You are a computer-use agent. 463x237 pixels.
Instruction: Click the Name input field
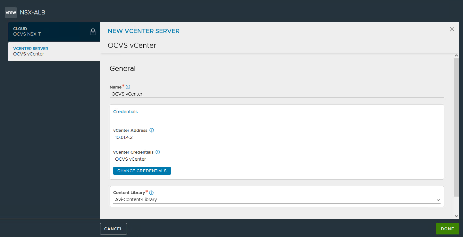coord(277,94)
